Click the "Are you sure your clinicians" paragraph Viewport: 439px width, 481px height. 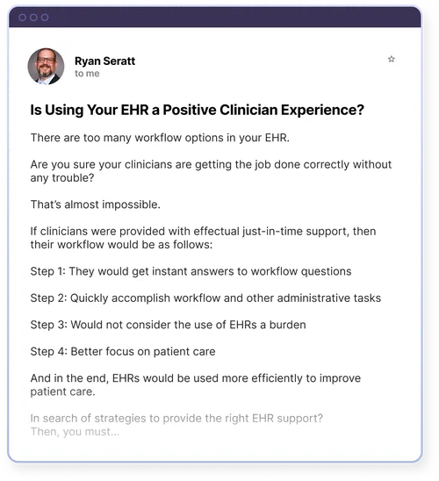pyautogui.click(x=211, y=171)
